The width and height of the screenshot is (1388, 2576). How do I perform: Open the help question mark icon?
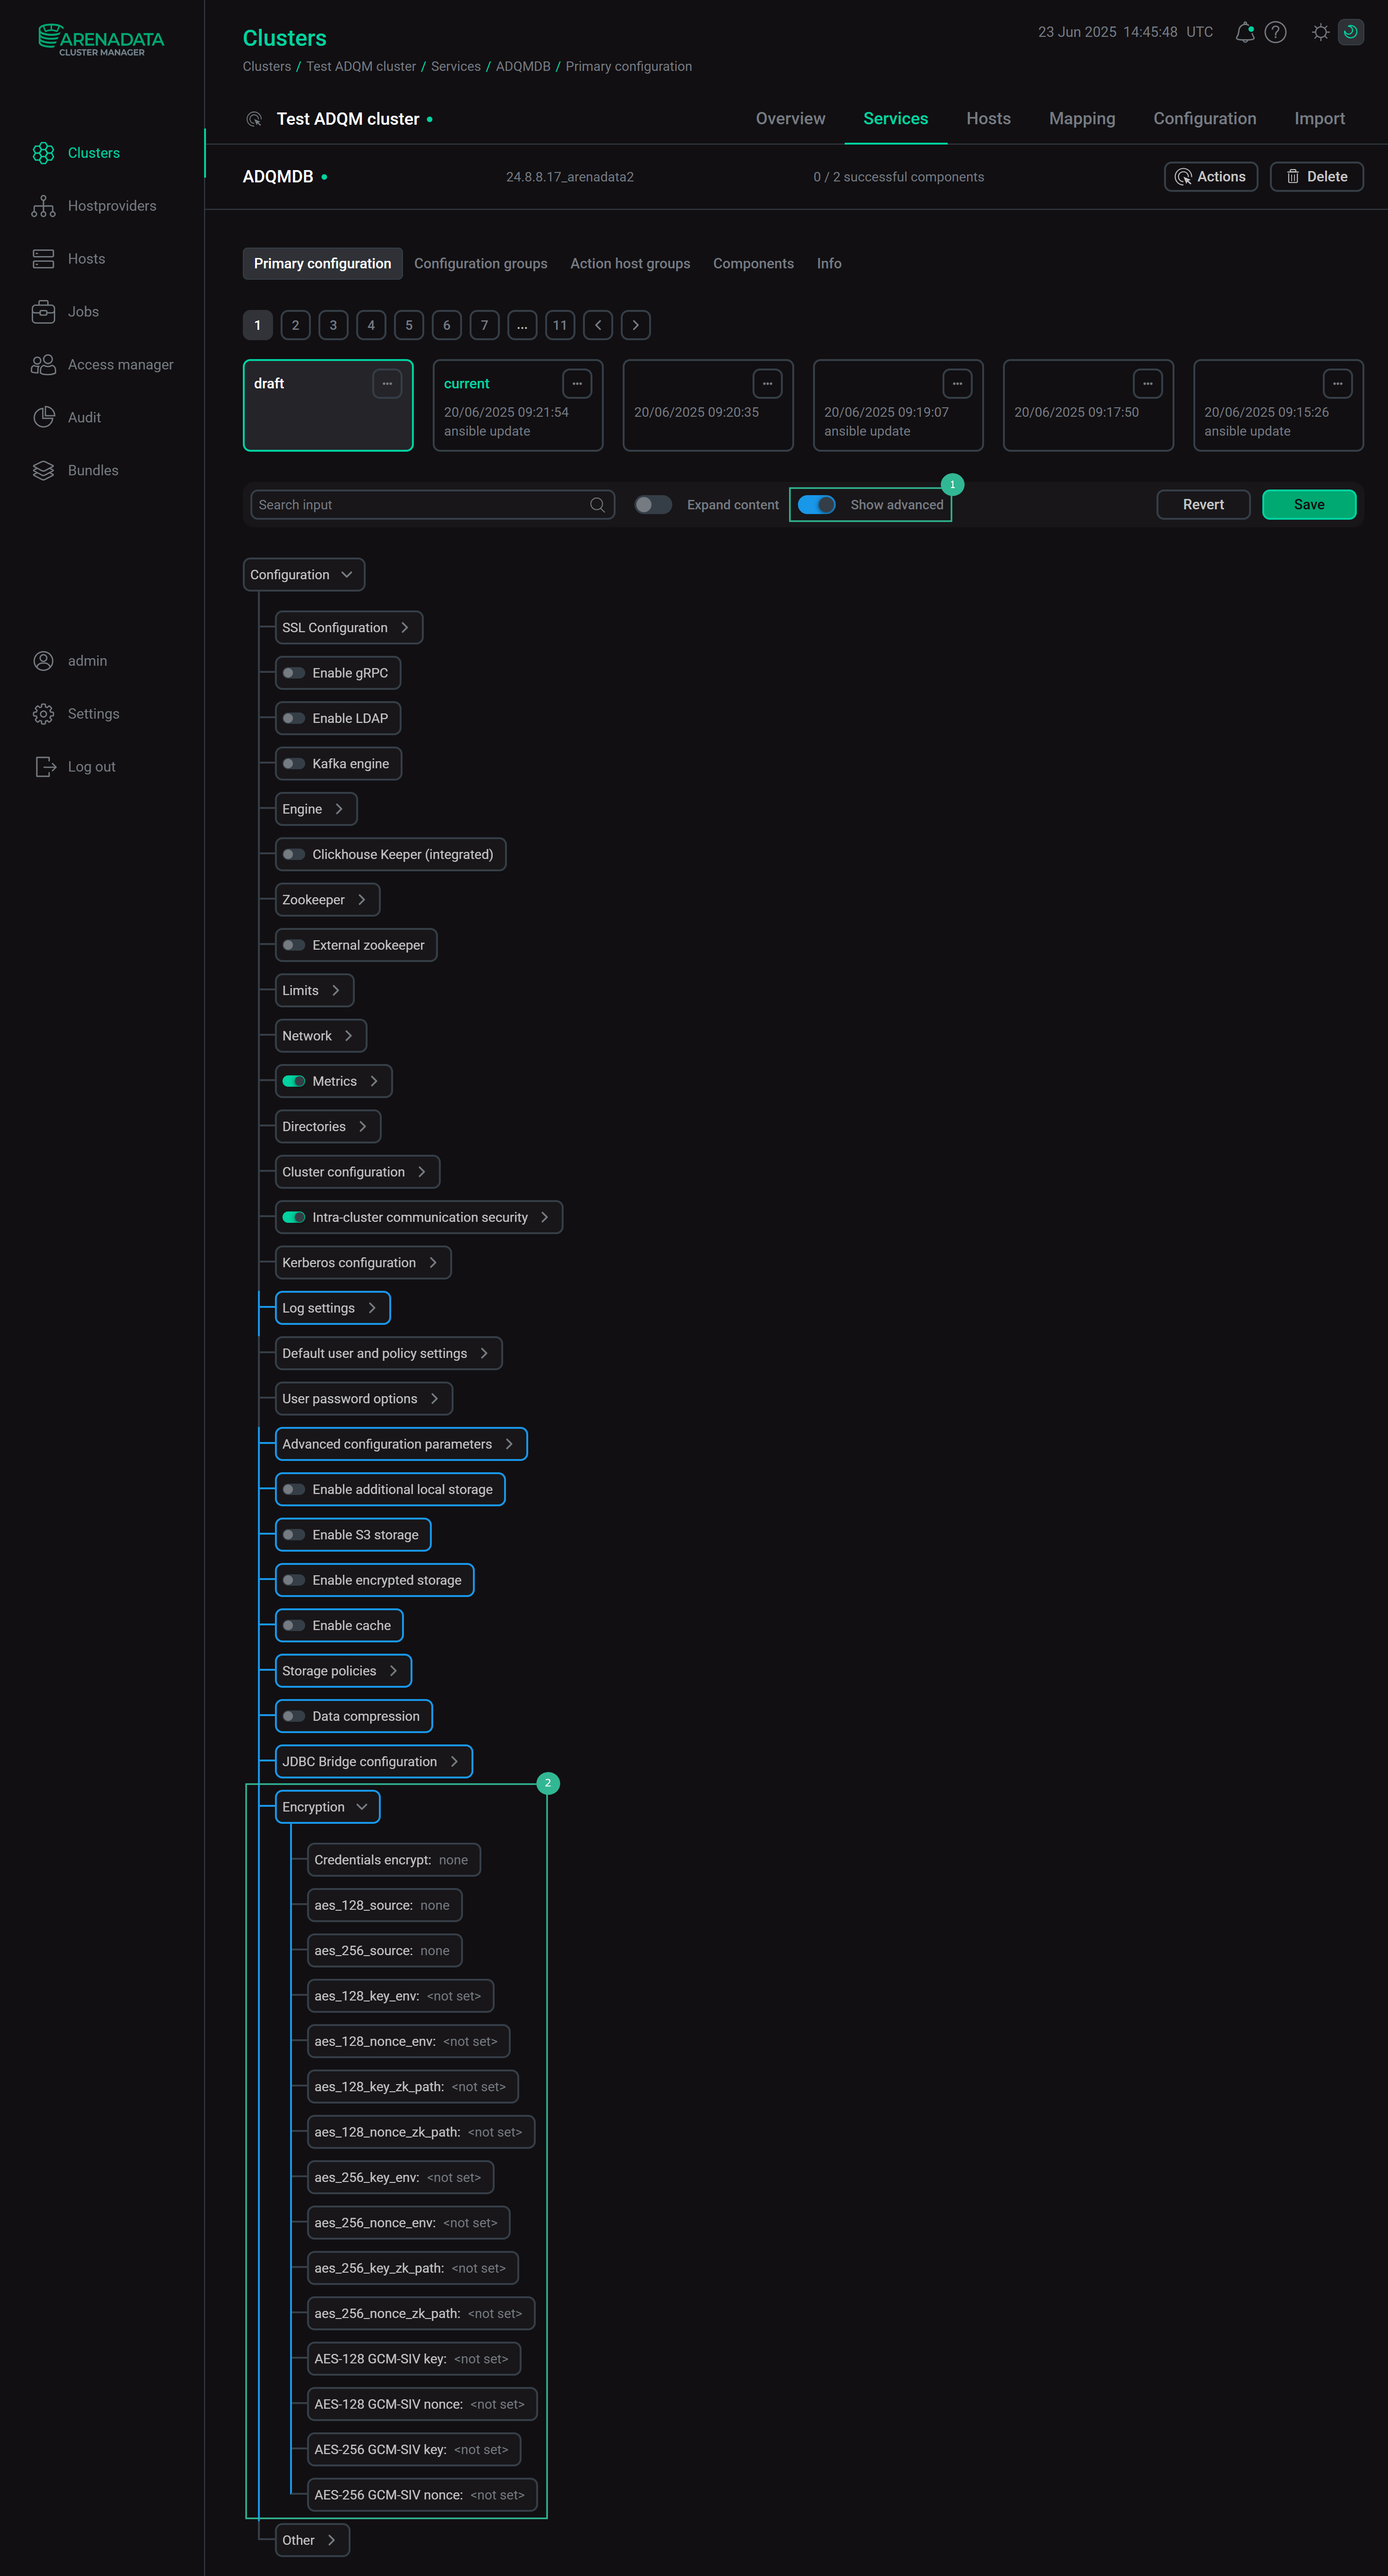coord(1275,32)
